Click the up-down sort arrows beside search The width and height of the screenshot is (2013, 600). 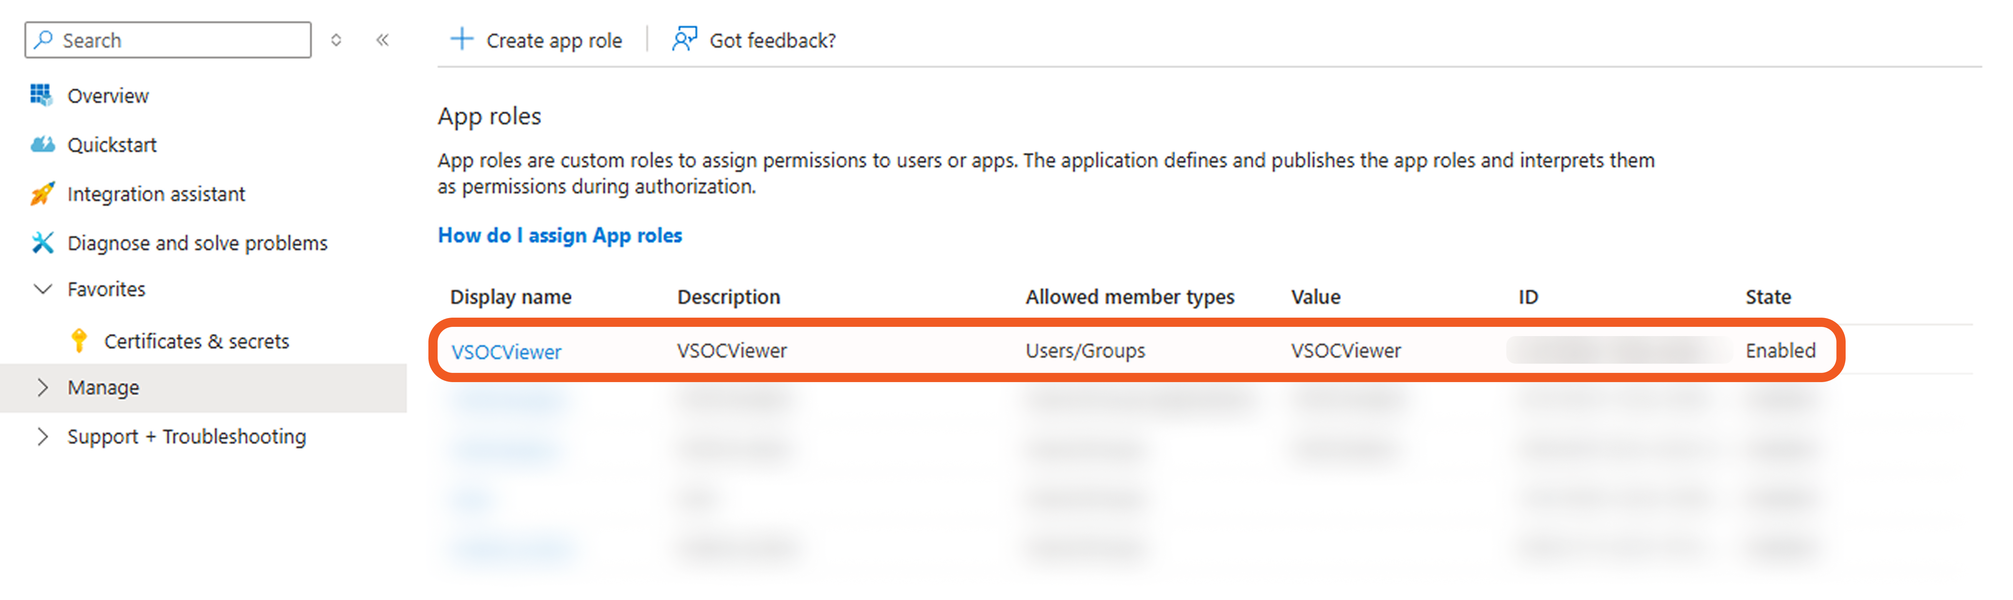[336, 40]
